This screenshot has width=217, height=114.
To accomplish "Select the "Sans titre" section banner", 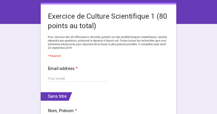I will pyautogui.click(x=57, y=96).
